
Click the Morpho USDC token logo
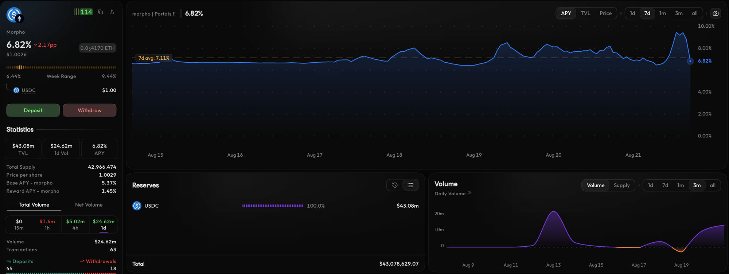tap(15, 15)
